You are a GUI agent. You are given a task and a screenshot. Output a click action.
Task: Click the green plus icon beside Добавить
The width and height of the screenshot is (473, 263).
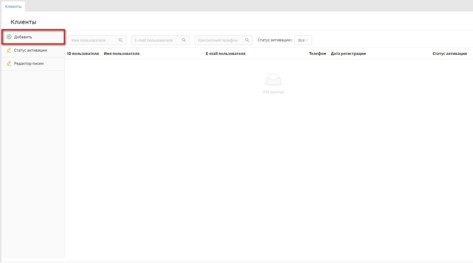point(9,37)
